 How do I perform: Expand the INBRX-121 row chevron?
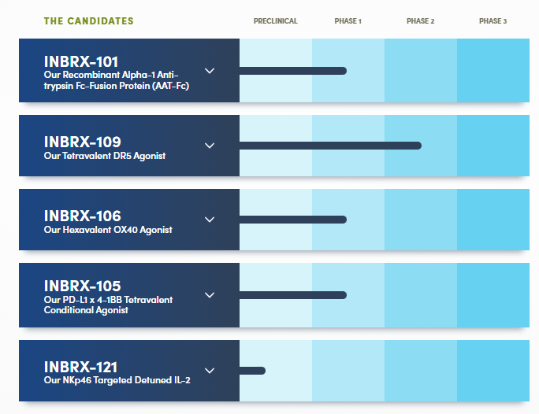click(210, 370)
